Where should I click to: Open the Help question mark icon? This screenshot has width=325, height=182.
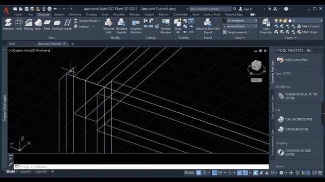[286, 9]
